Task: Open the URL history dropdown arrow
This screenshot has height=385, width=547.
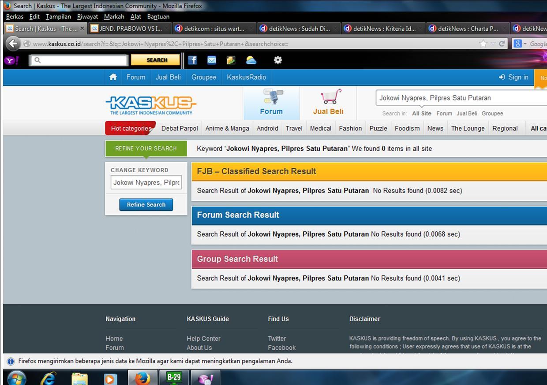Action: pyautogui.click(x=493, y=44)
